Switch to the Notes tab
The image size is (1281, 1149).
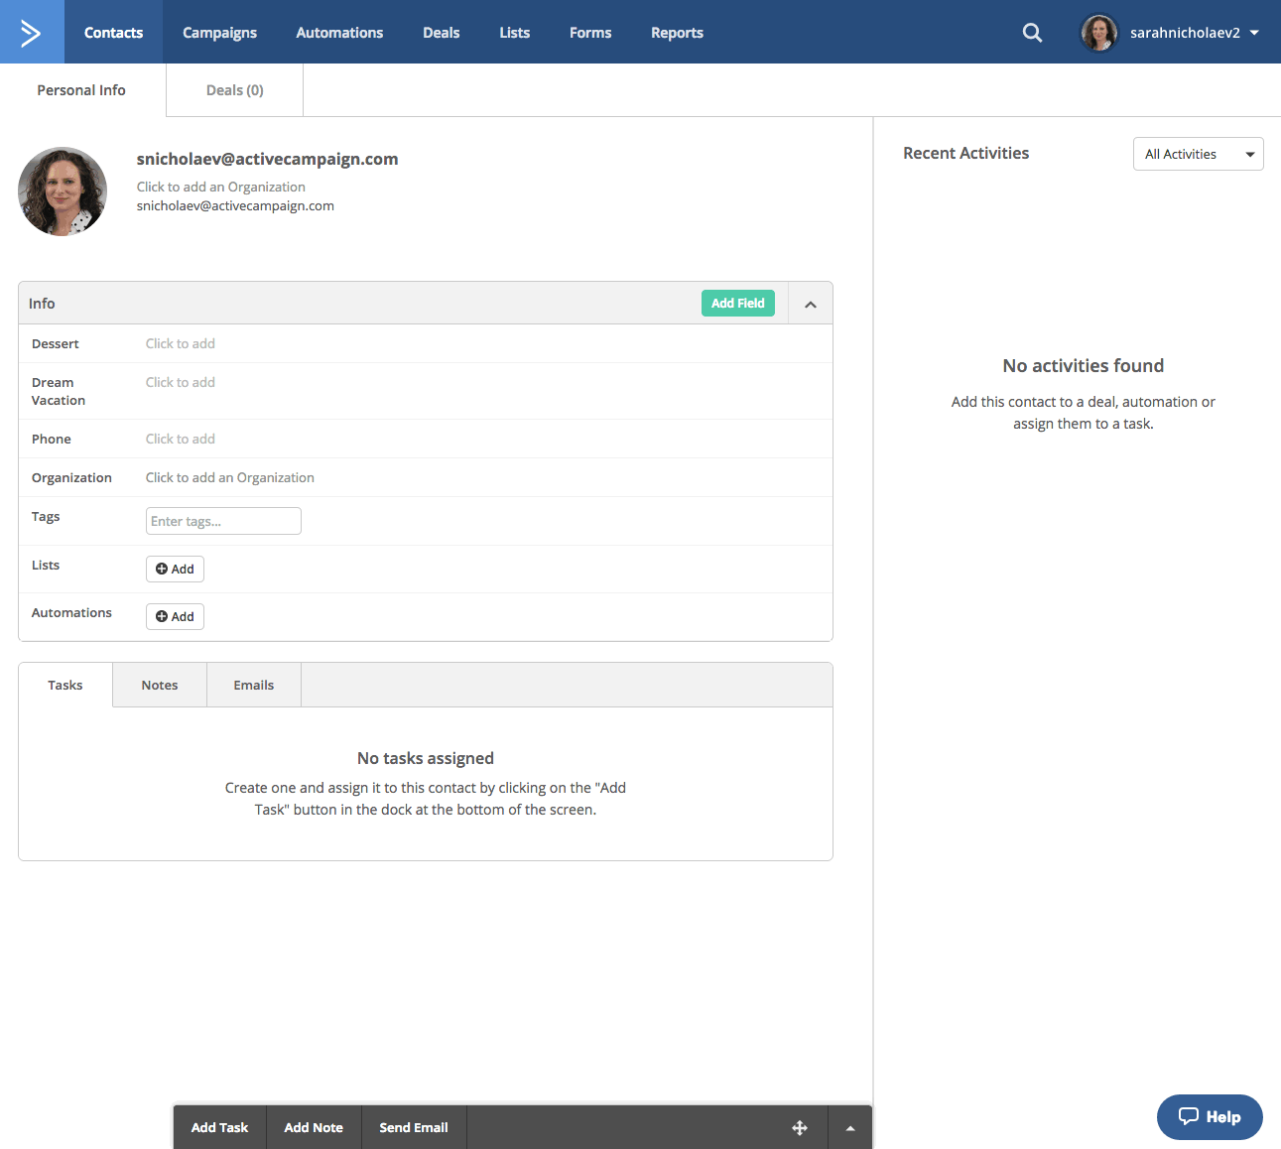pos(159,685)
